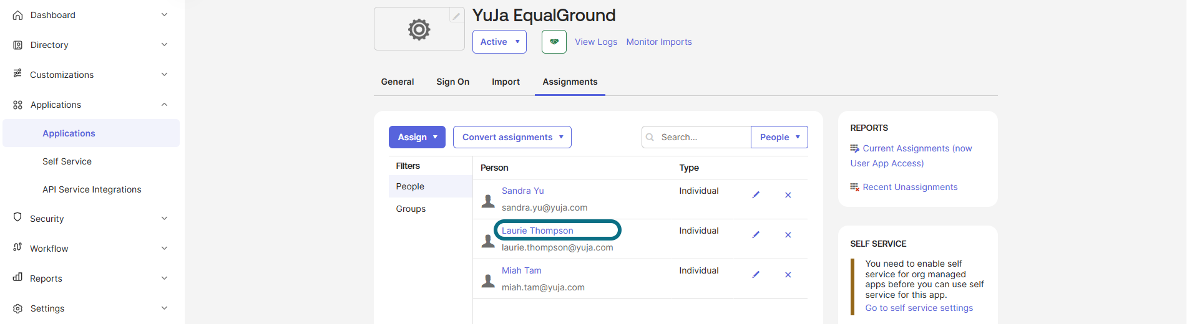Image resolution: width=1187 pixels, height=324 pixels.
Task: Edit Miah Tam's assignment
Action: pos(756,275)
